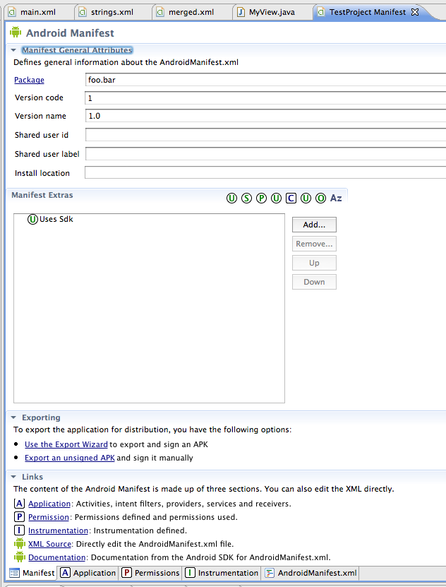This screenshot has width=446, height=587.
Task: Open the Export an unsigned APK link
Action: pos(70,458)
